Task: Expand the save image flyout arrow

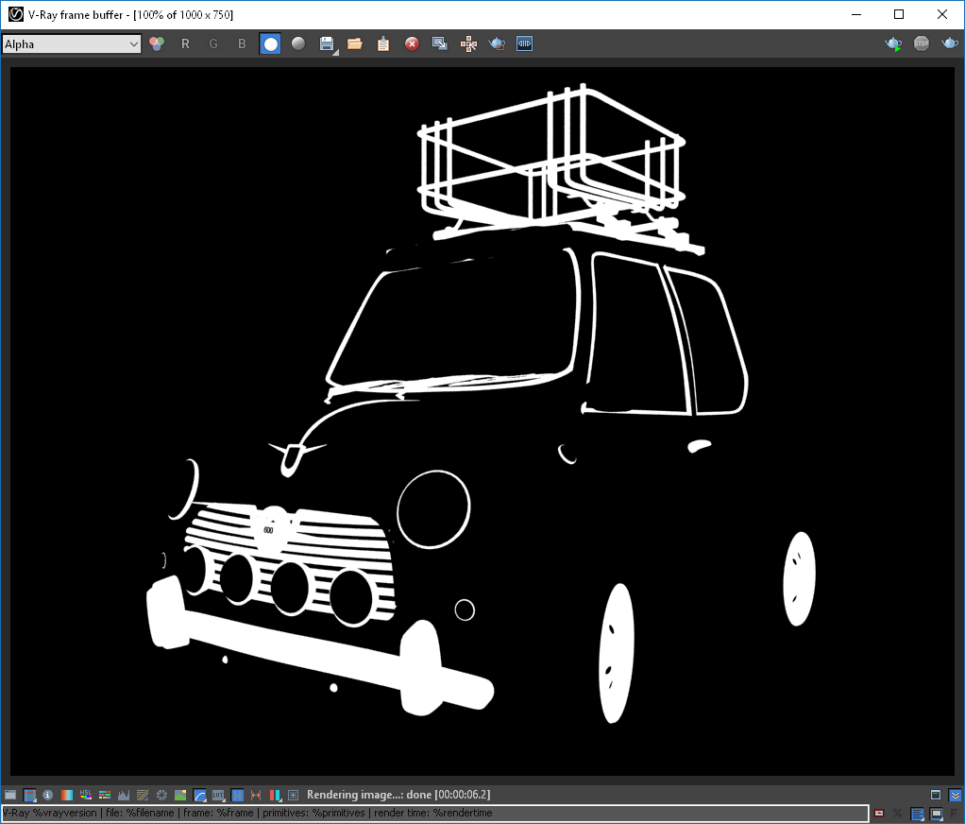Action: point(336,53)
